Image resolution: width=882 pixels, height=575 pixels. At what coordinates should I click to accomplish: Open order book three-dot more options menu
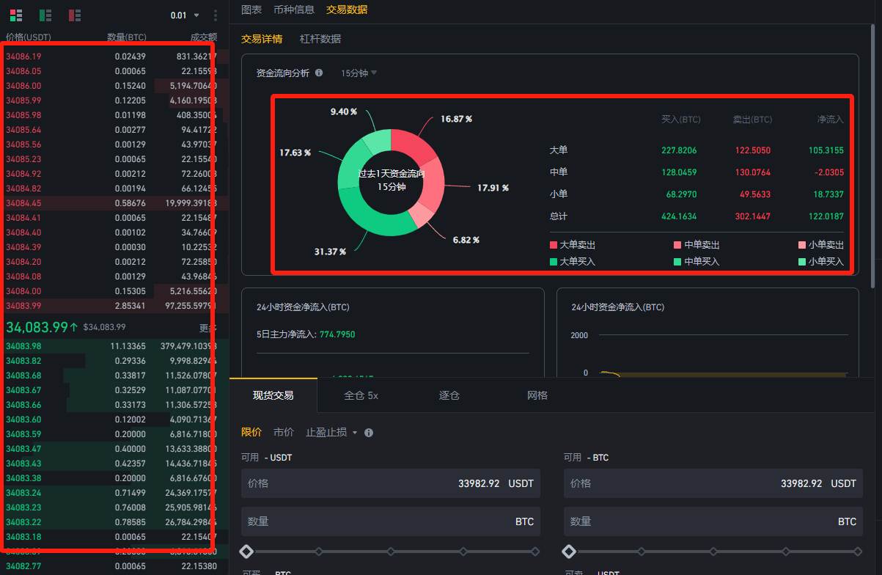click(x=215, y=15)
